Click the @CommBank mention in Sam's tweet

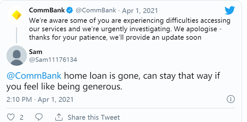(x=34, y=76)
